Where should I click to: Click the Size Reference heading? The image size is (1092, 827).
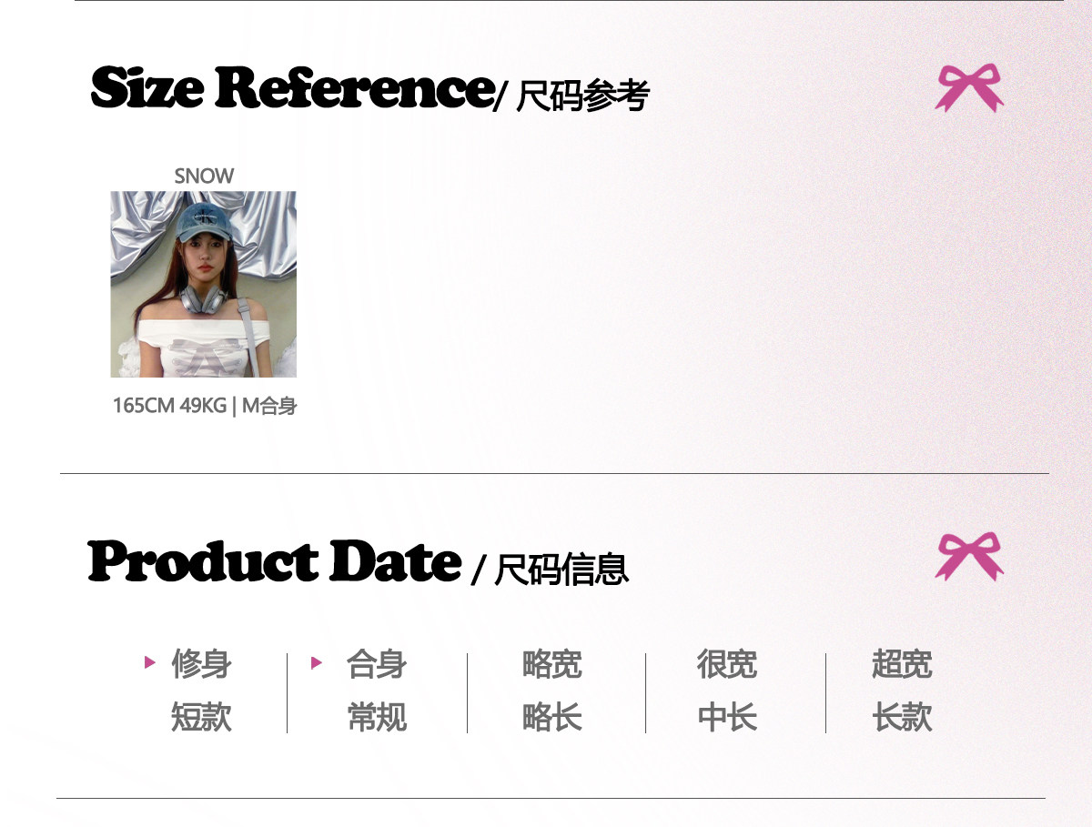pyautogui.click(x=291, y=89)
